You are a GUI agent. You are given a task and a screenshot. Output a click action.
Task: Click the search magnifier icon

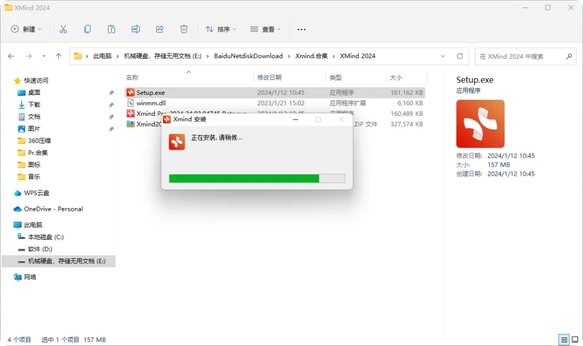click(x=569, y=57)
